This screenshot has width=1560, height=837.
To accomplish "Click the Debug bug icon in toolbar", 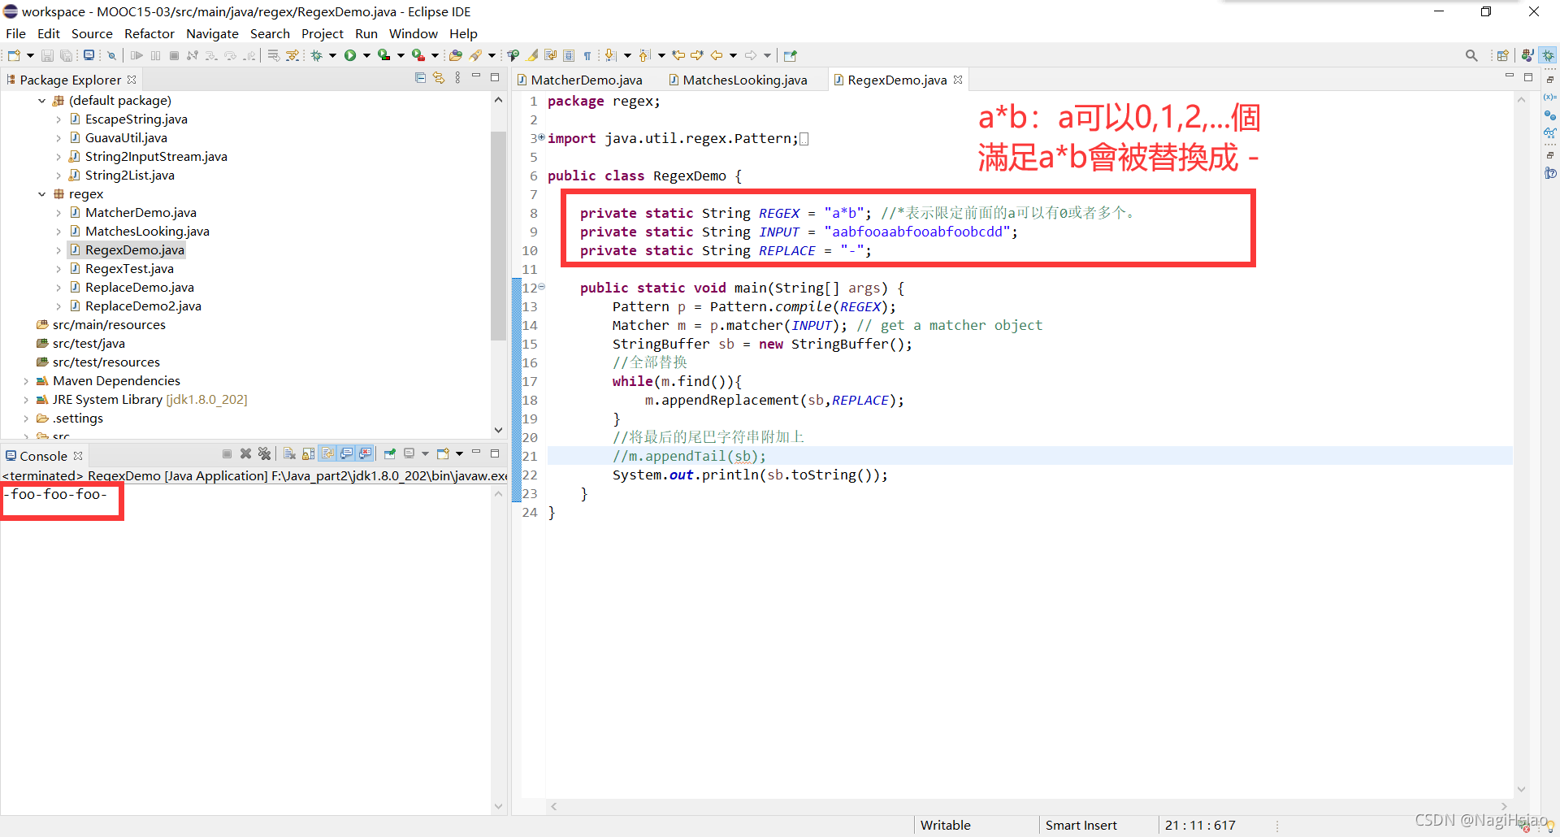I will [316, 55].
